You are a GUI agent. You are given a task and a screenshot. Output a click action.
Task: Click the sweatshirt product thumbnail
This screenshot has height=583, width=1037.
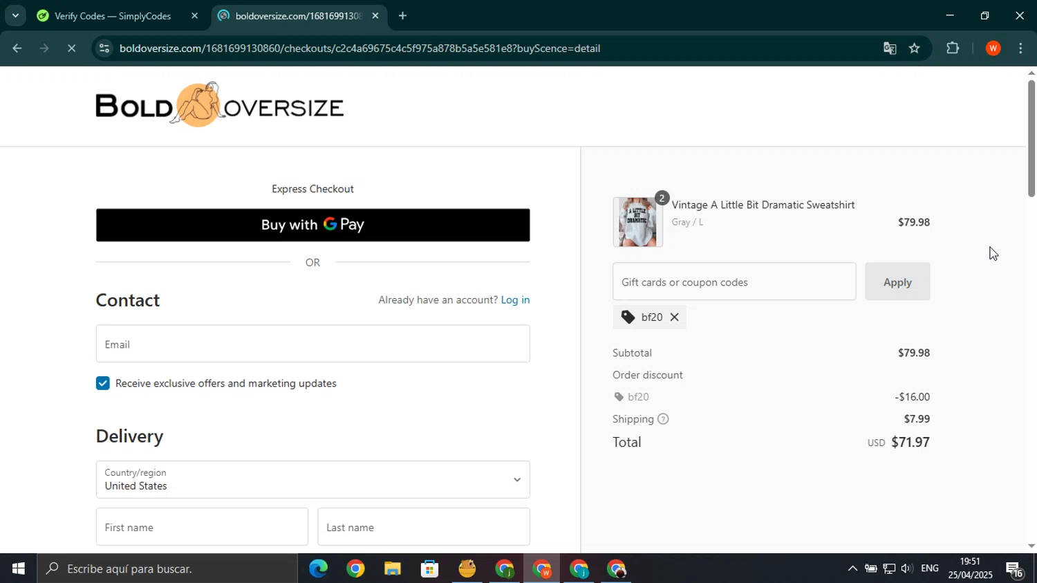[637, 222]
